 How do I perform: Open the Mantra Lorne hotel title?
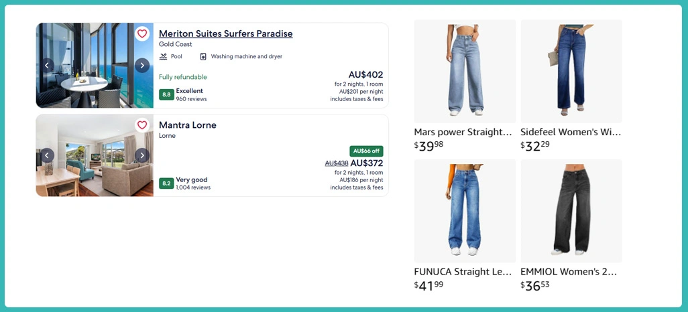188,125
